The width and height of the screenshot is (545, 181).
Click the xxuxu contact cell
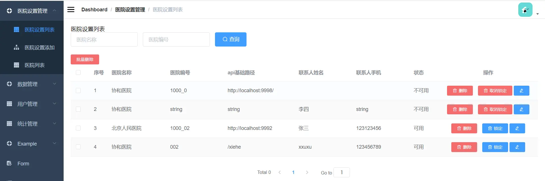tap(305, 147)
